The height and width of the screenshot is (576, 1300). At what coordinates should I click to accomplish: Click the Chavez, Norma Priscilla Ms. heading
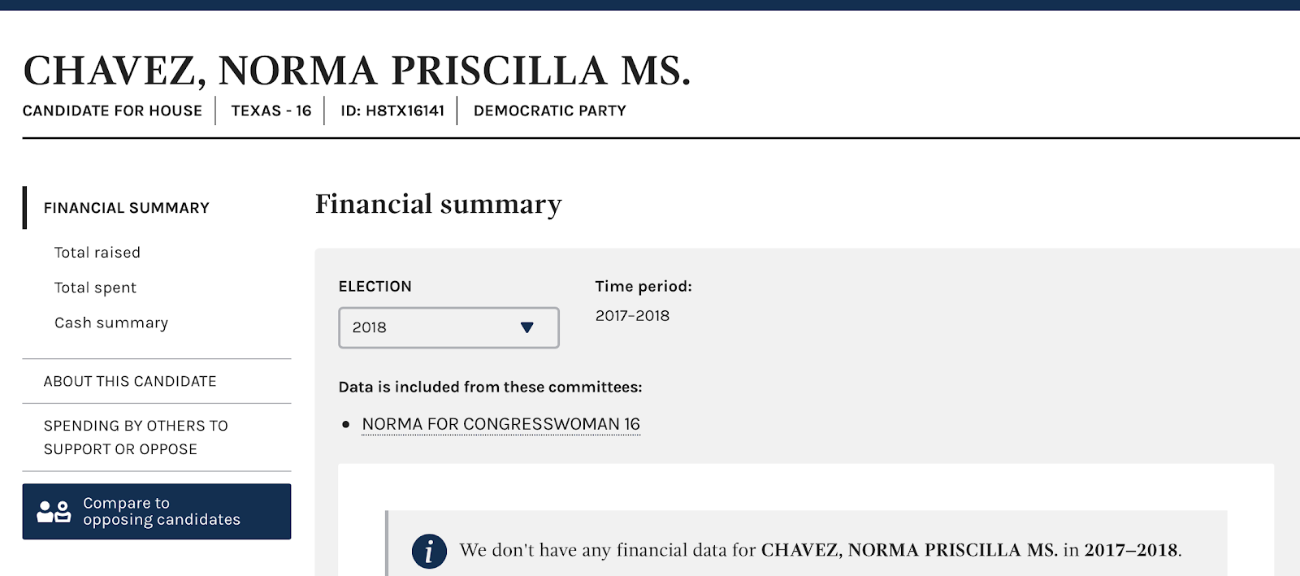pyautogui.click(x=357, y=71)
